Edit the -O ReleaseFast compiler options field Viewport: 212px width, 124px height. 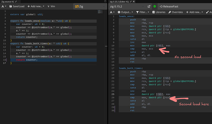tap(184, 6)
